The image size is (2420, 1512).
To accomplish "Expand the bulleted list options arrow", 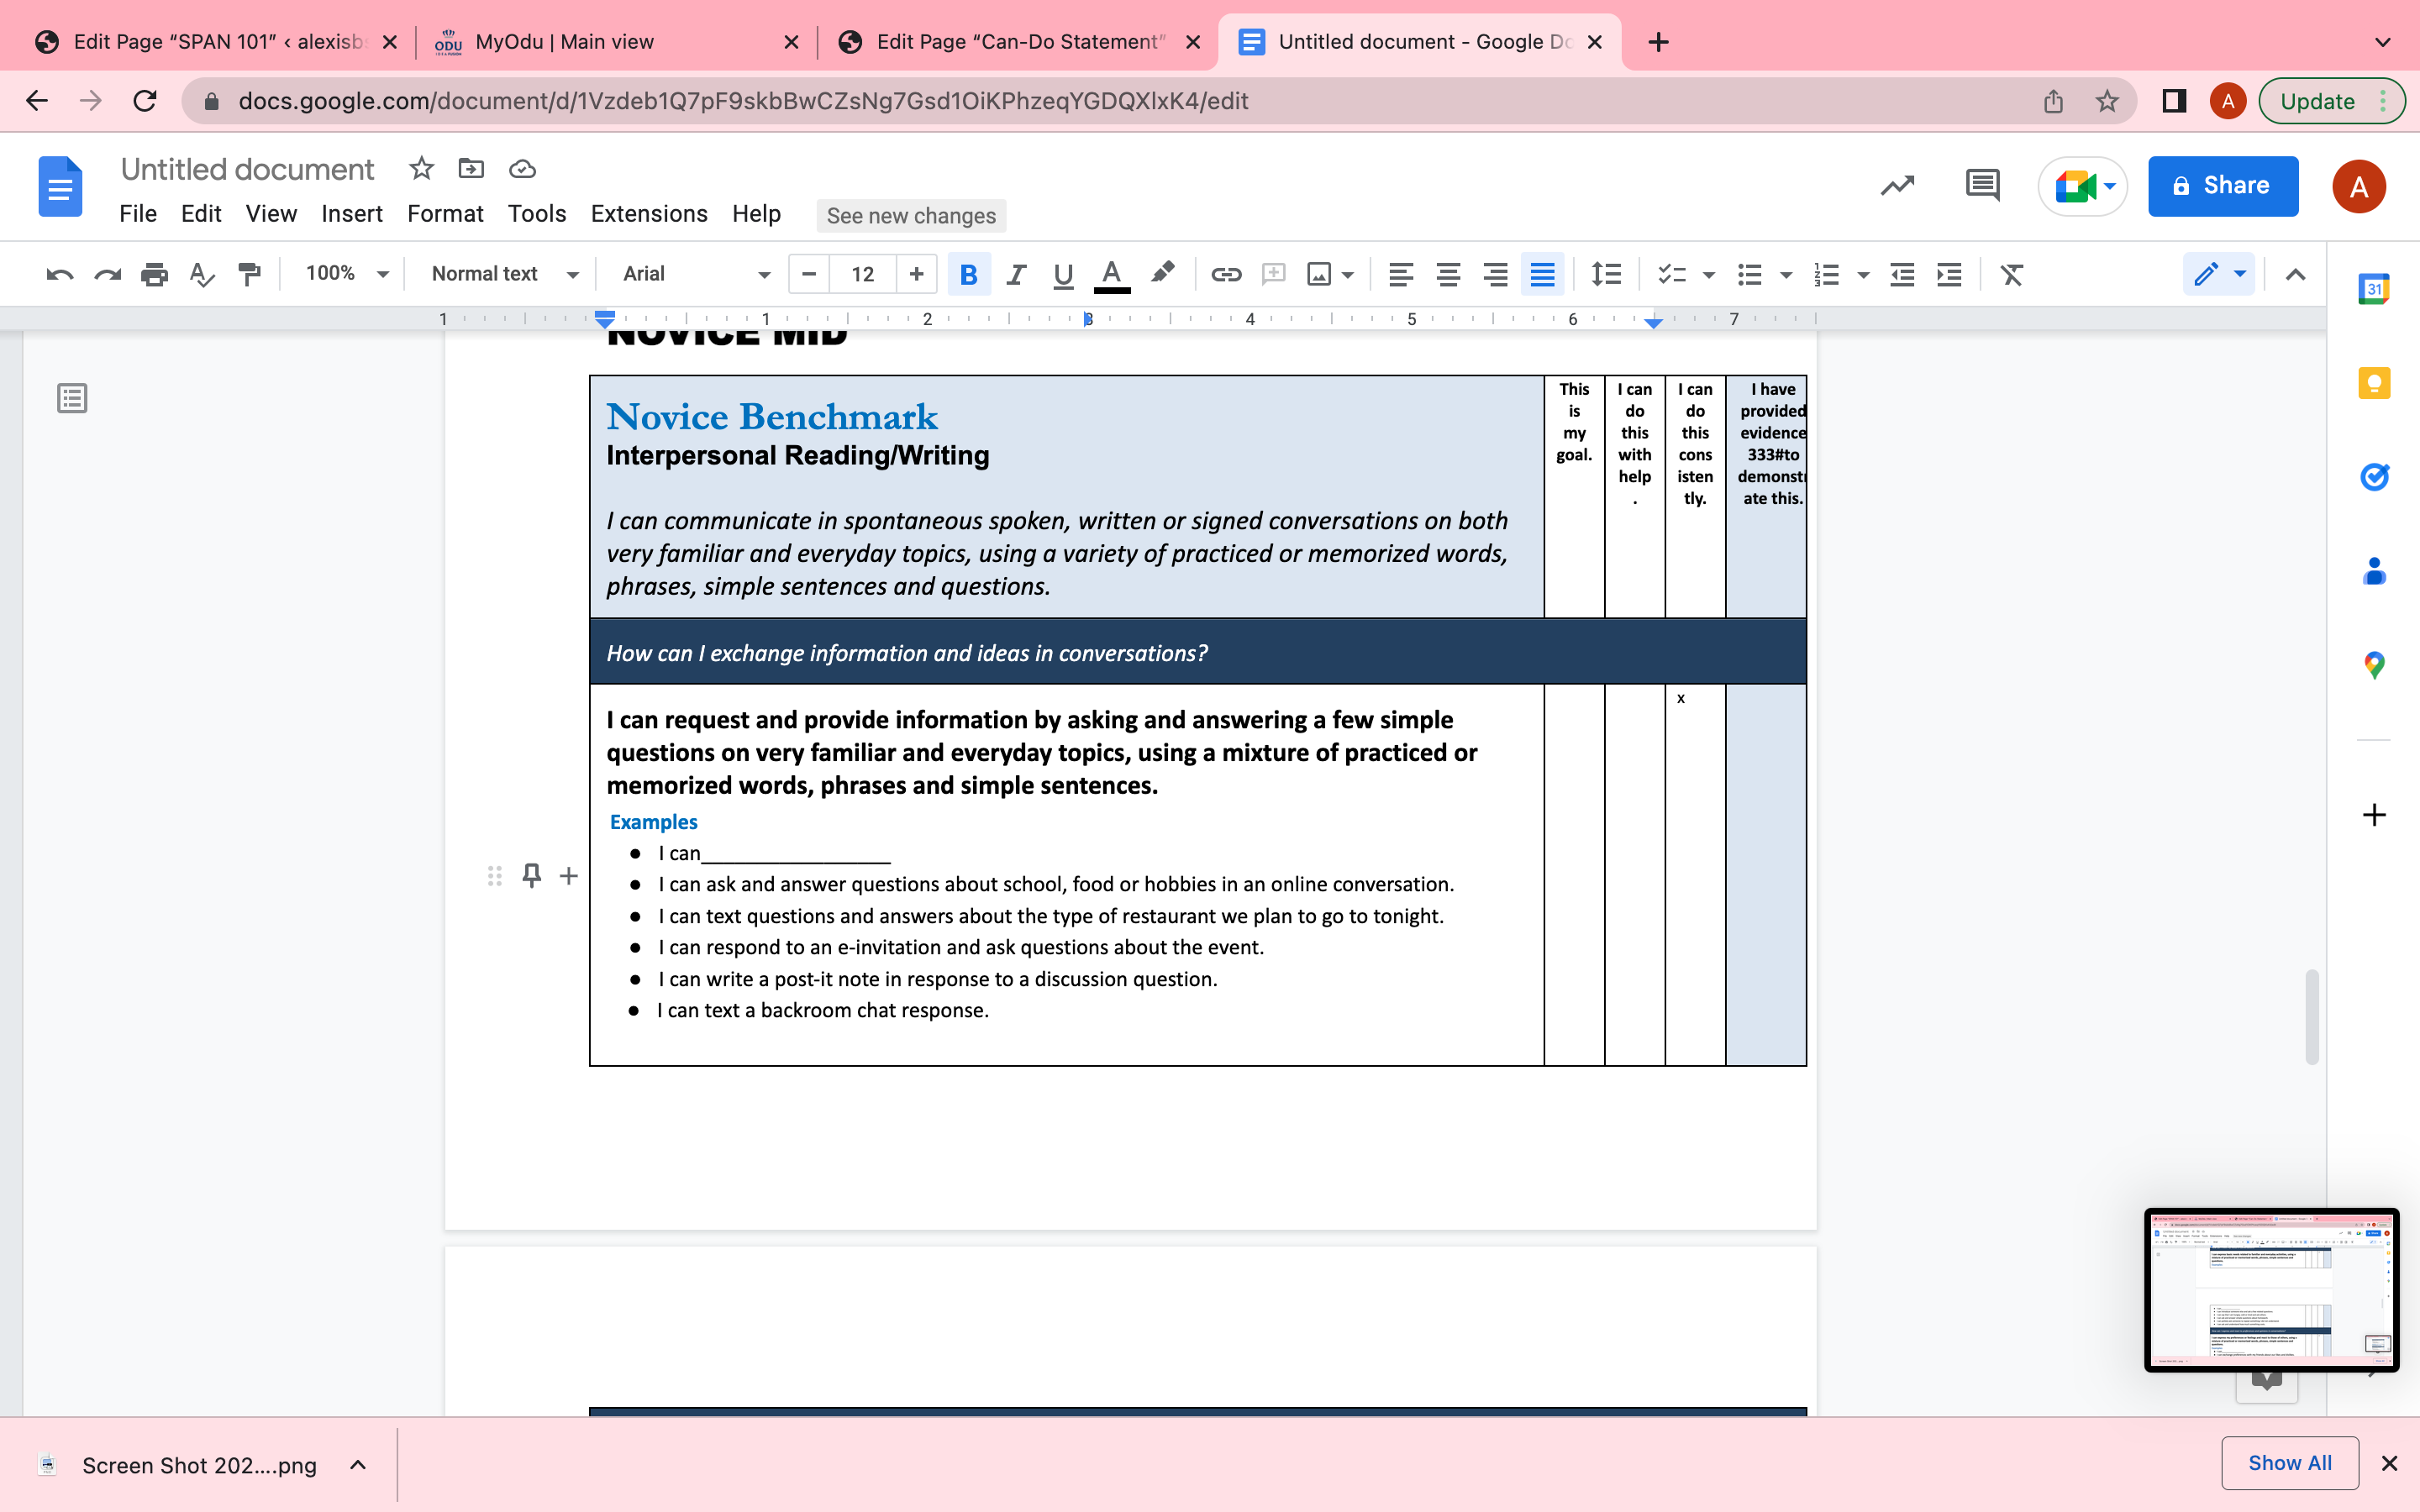I will tap(1786, 275).
